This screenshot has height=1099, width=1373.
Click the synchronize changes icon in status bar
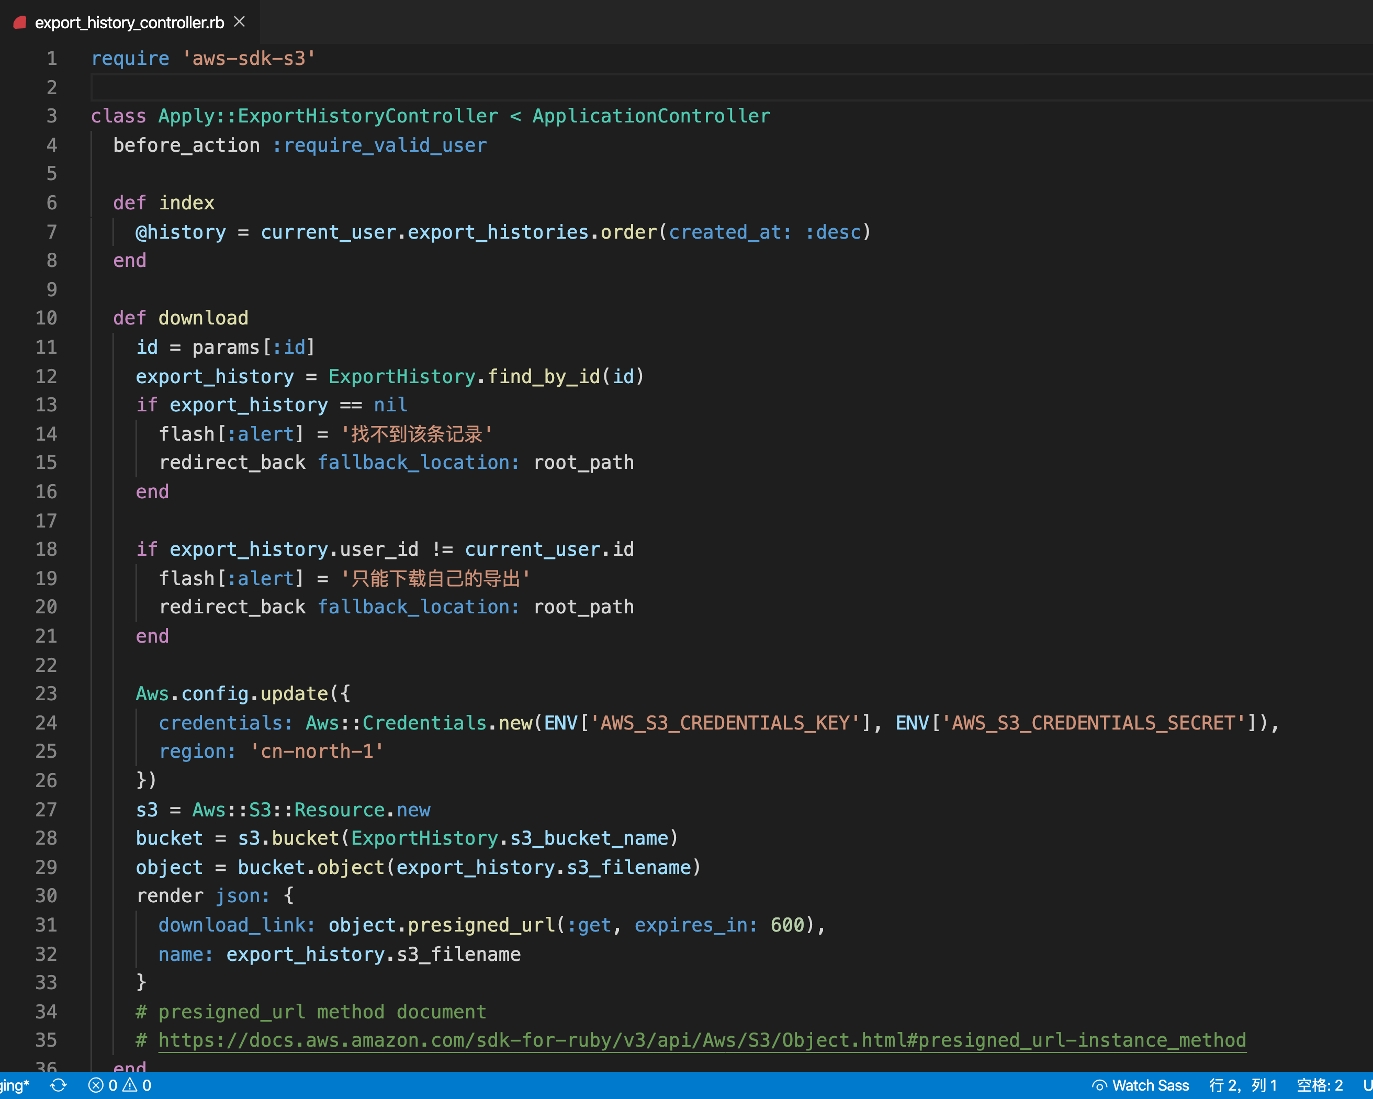pyautogui.click(x=58, y=1085)
